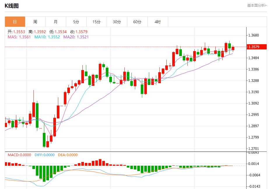Click the DIFF value label
This screenshot has height=189, width=269.
[44, 155]
